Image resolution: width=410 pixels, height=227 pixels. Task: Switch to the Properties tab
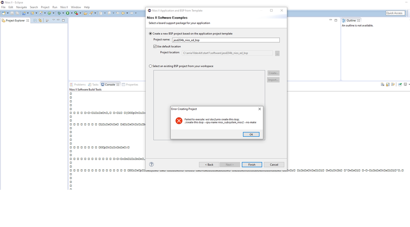coord(130,85)
